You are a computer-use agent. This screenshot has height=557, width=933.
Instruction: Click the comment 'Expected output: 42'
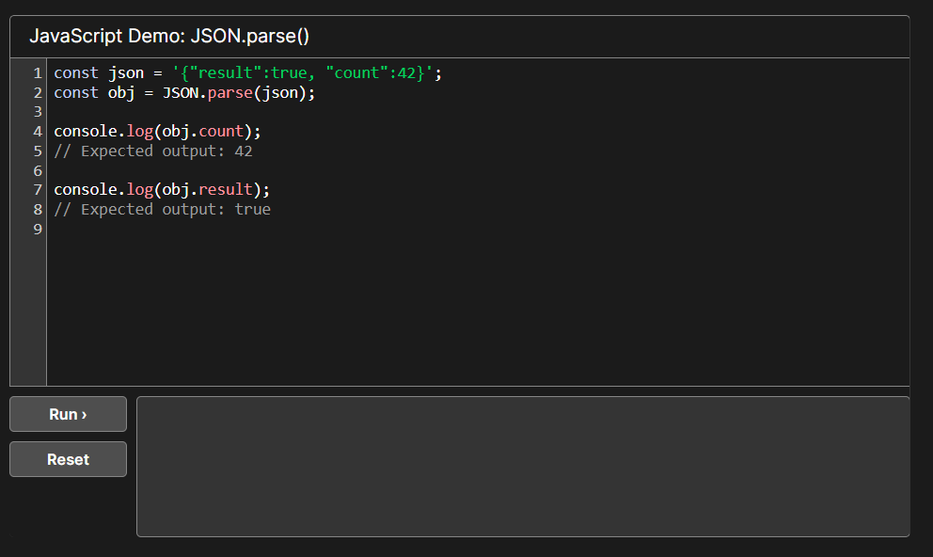click(153, 151)
